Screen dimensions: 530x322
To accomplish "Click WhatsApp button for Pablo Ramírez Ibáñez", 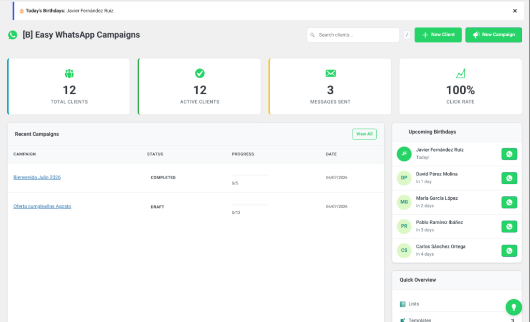I will 509,227.
